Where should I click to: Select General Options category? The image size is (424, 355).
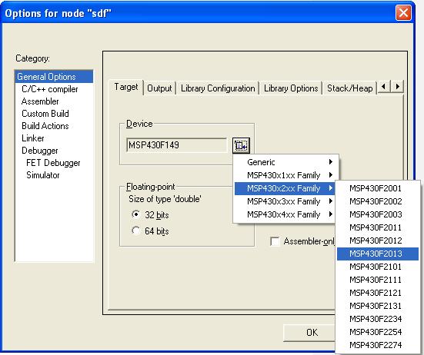click(x=54, y=77)
